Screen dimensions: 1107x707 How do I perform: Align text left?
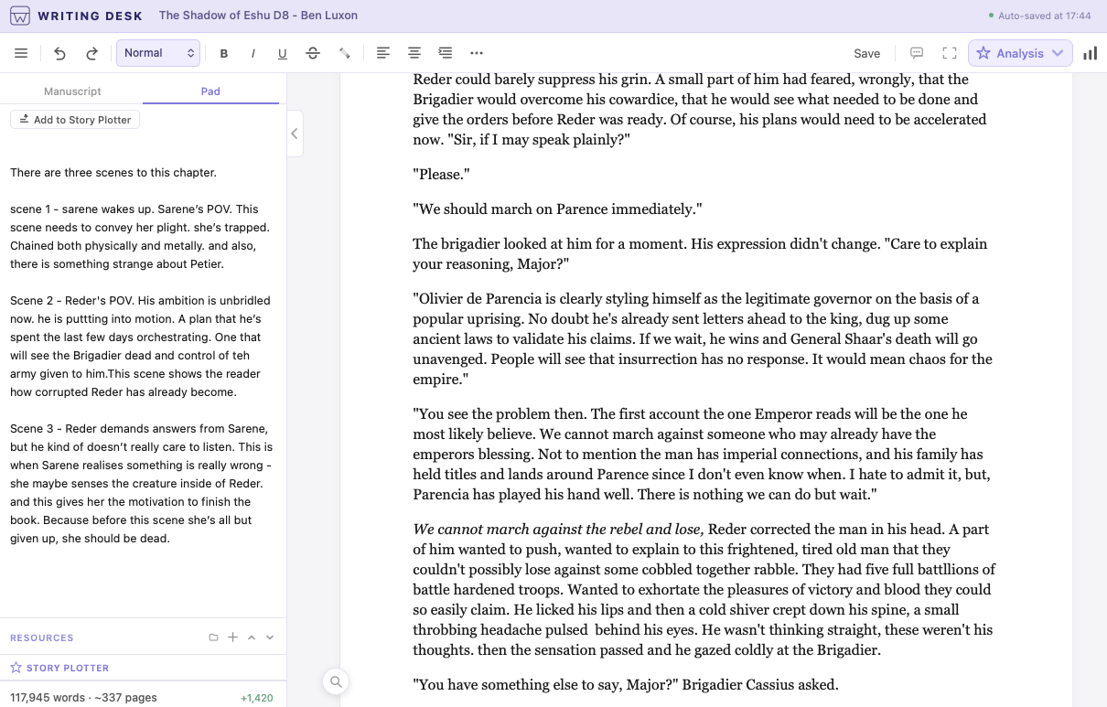383,53
